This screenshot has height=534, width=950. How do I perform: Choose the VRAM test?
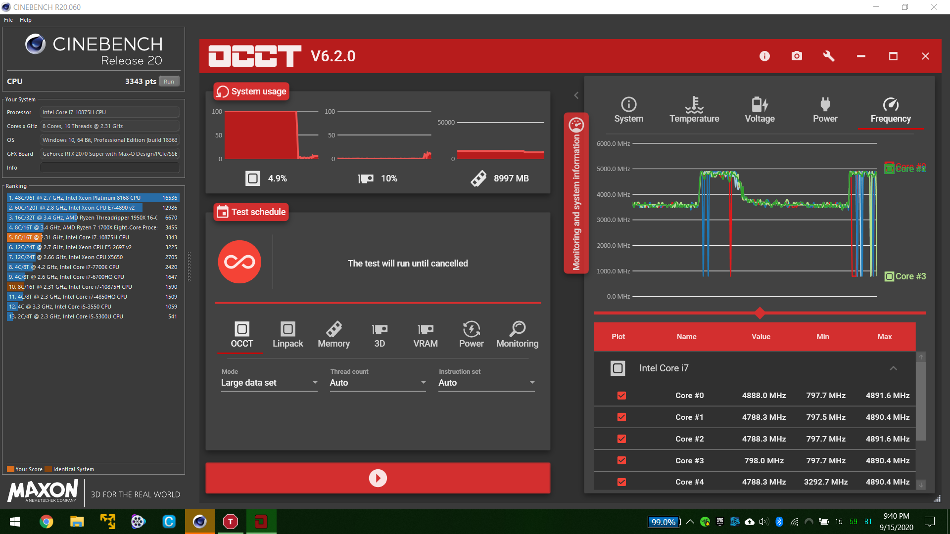(426, 335)
